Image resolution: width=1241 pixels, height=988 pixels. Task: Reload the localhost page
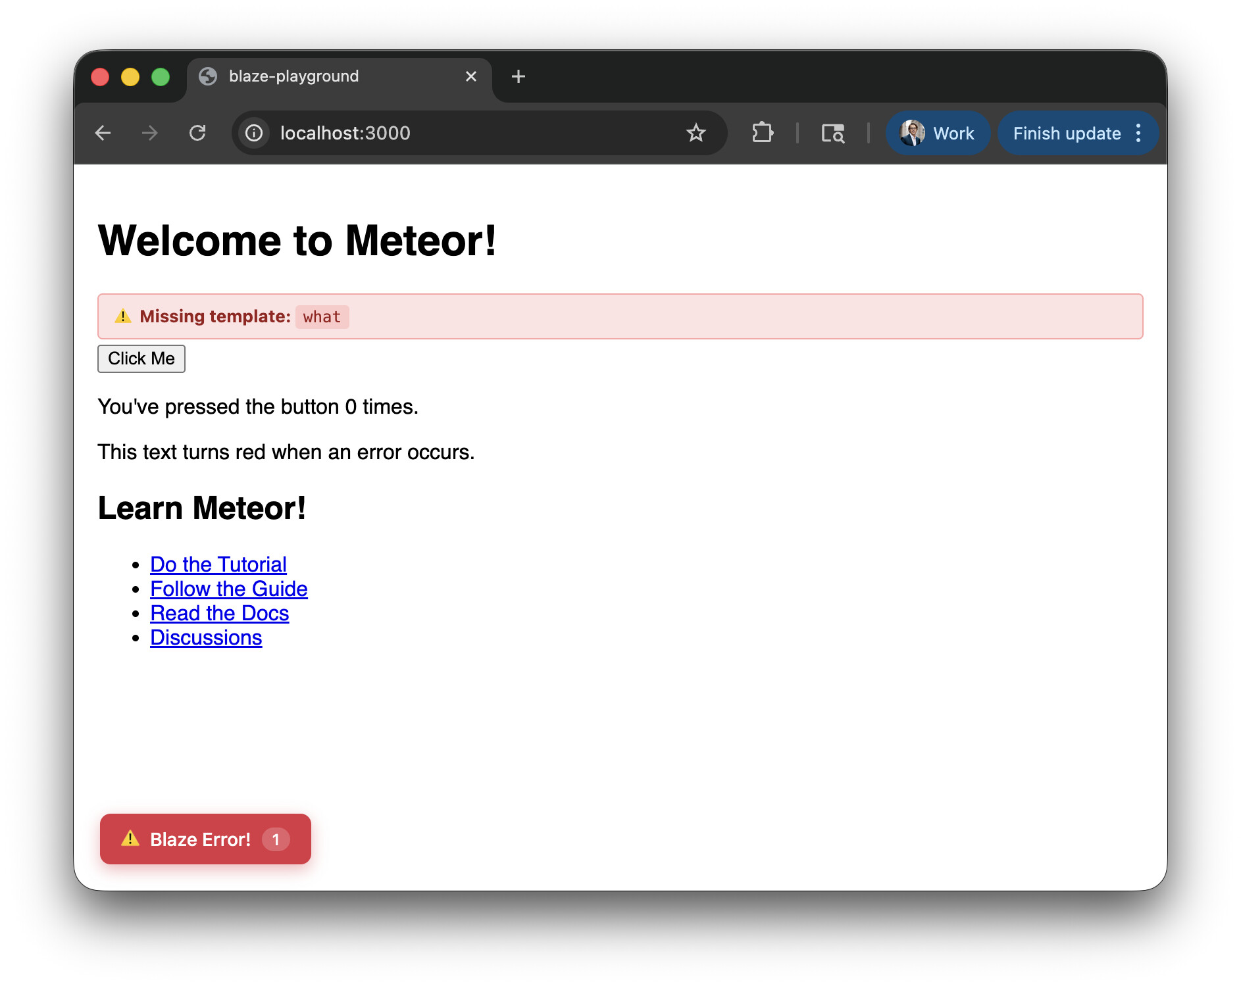pyautogui.click(x=197, y=134)
